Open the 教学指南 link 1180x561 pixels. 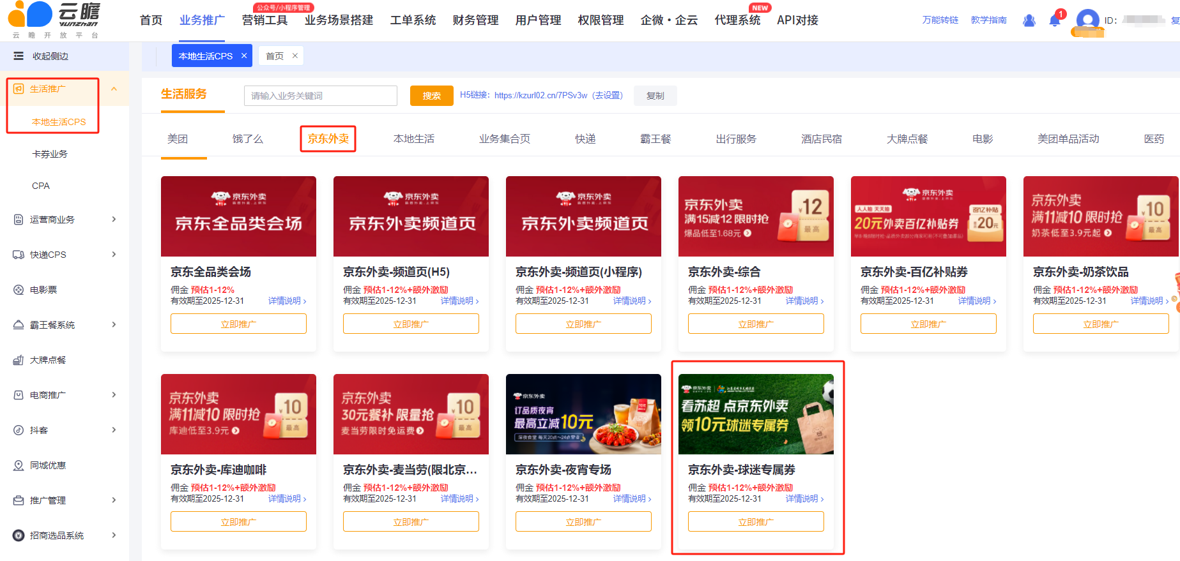pyautogui.click(x=989, y=20)
